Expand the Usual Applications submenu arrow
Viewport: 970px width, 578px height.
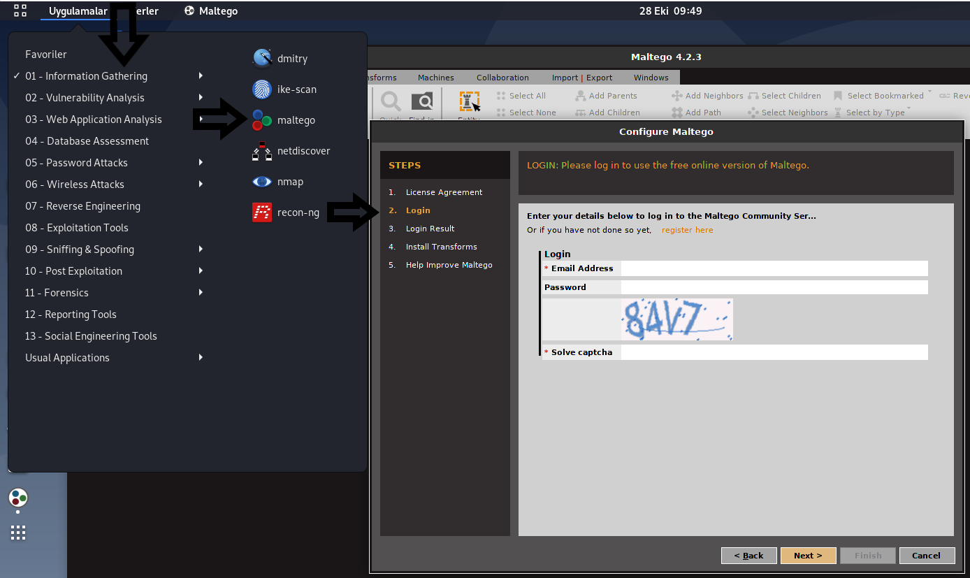(x=201, y=357)
